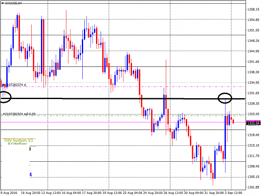Click the 1348.20 price axis label
Screen dimensions: 261x196
(x=253, y=41)
